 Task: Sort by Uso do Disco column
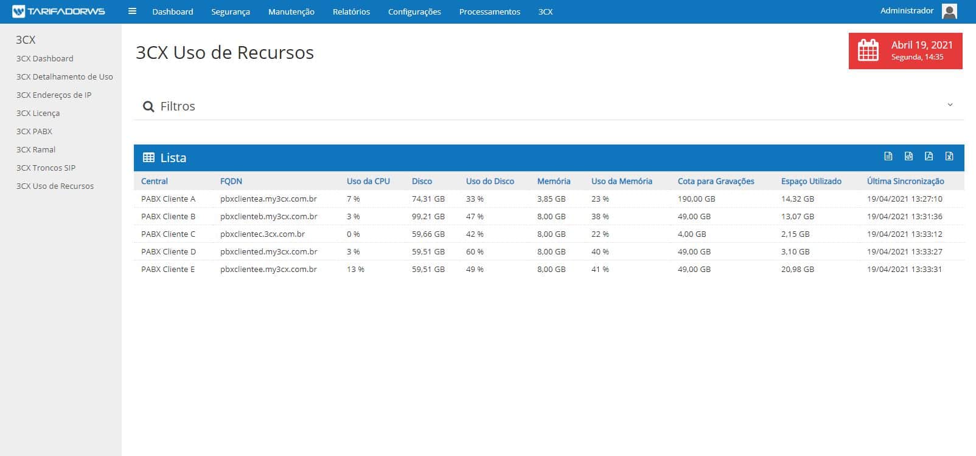point(490,181)
